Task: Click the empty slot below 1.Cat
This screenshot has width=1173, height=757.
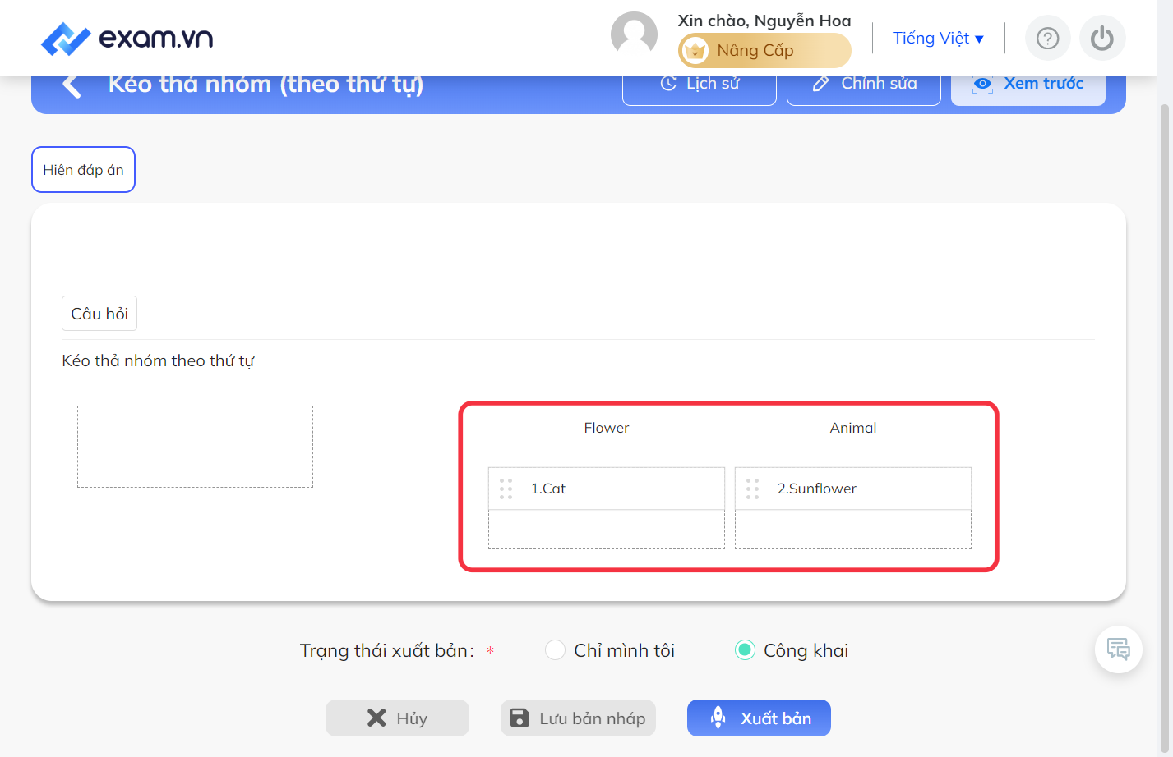Action: tap(607, 530)
